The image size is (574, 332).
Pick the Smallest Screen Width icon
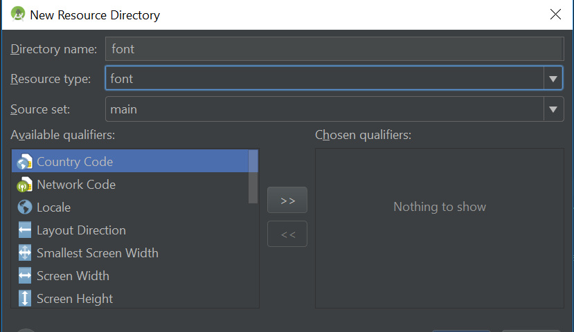24,253
